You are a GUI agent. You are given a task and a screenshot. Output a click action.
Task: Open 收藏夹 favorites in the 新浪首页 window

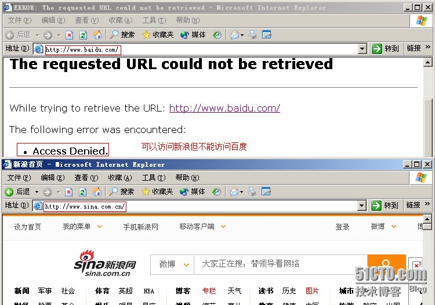point(157,191)
